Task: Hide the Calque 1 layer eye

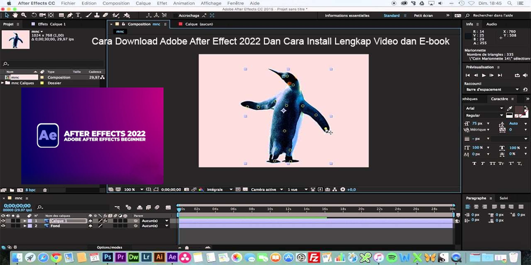Action: 3,220
